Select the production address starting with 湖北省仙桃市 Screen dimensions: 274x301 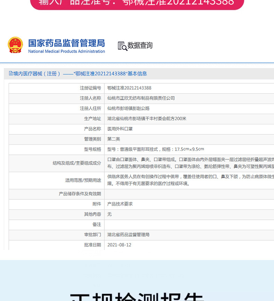147,119
